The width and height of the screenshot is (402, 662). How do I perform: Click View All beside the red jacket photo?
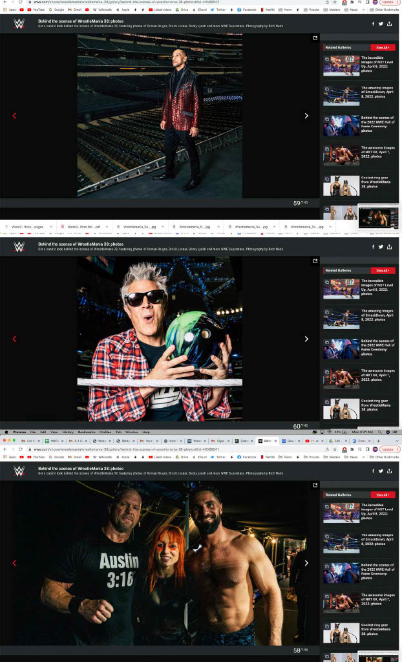[x=383, y=47]
